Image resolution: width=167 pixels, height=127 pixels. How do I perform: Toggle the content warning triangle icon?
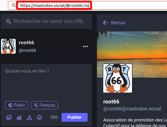(x=29, y=117)
